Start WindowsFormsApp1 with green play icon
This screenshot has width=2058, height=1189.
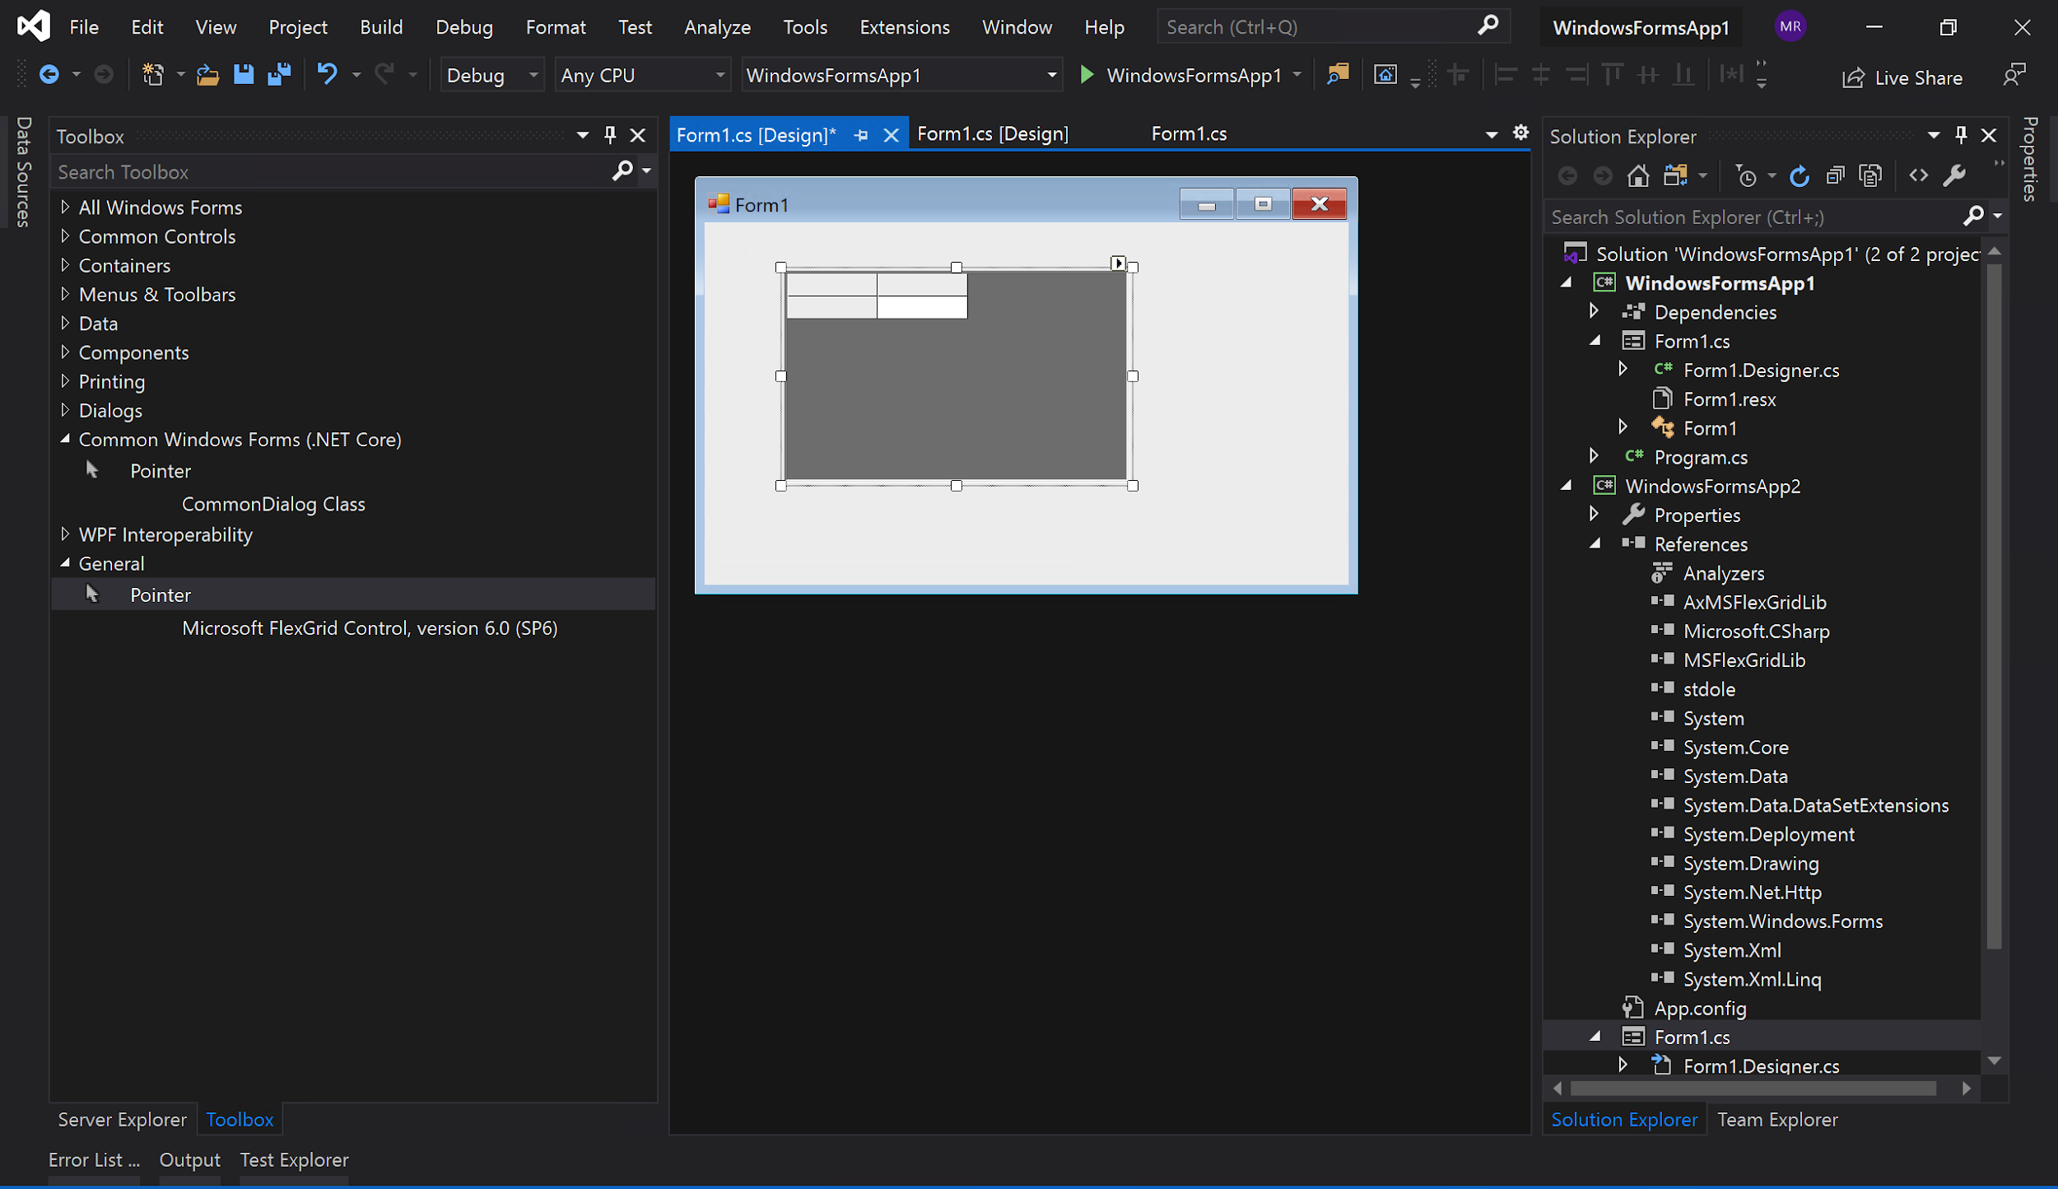1087,75
